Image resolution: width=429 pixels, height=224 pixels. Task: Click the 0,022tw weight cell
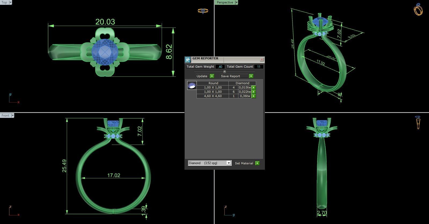pyautogui.click(x=245, y=92)
